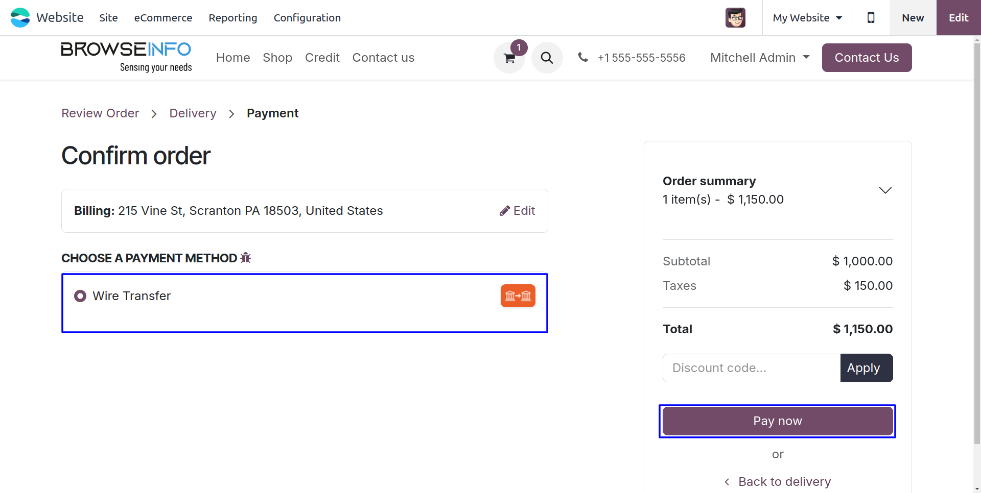The width and height of the screenshot is (981, 493).
Task: Click the phone handset icon
Action: click(582, 57)
